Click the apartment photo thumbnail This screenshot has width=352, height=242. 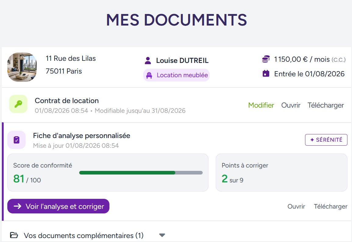[x=22, y=67]
